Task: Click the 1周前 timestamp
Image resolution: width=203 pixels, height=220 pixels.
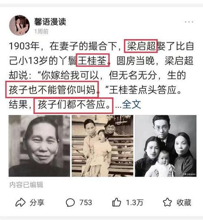Action: click(x=41, y=31)
